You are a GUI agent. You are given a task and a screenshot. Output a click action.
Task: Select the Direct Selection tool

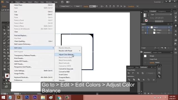[8, 27]
